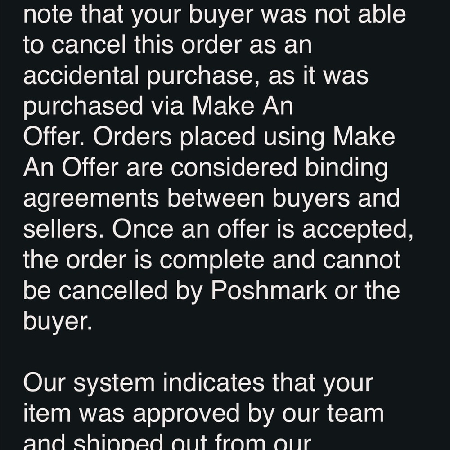Tap the word "considered" in the paragraph
This screenshot has height=450, width=450.
coord(234,168)
